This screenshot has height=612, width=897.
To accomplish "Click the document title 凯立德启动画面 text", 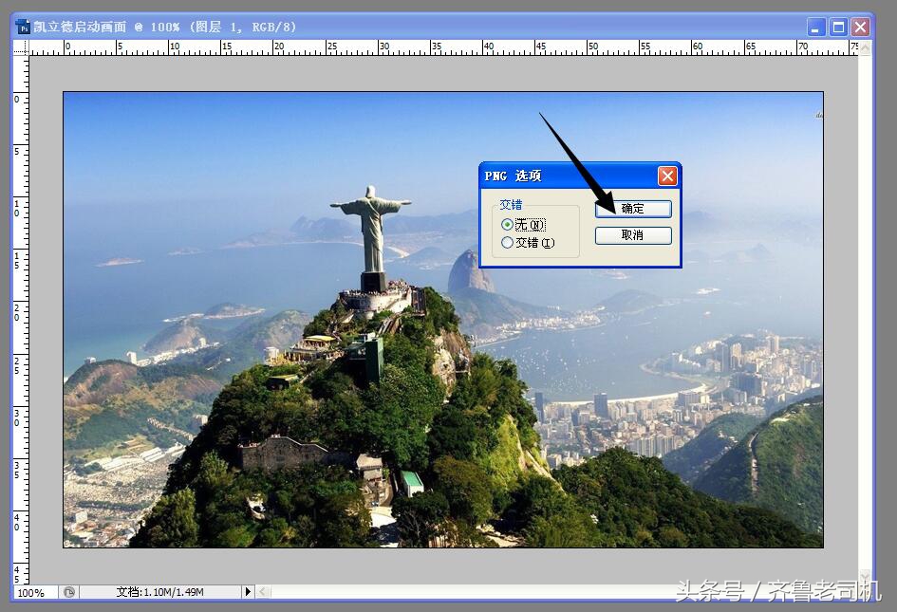I will (x=80, y=27).
